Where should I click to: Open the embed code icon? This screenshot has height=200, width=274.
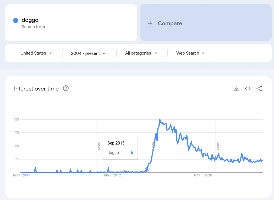coord(248,89)
